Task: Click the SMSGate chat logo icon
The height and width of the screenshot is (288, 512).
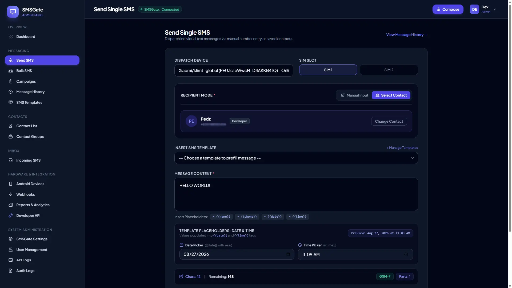Action: [13, 12]
